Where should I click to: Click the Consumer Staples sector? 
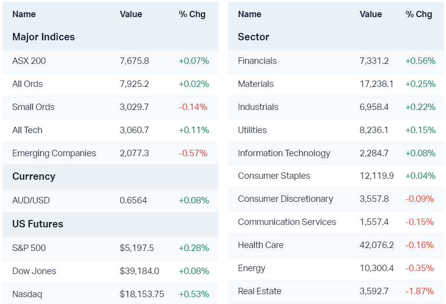tap(274, 176)
